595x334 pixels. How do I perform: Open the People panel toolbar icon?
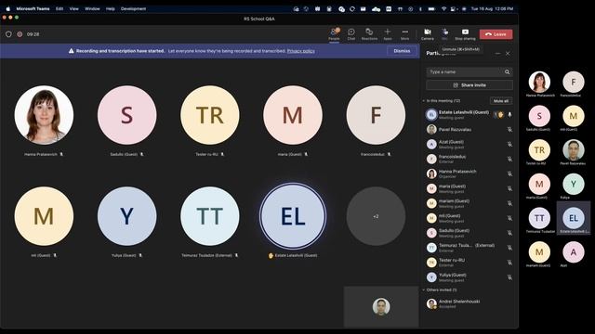click(x=334, y=33)
